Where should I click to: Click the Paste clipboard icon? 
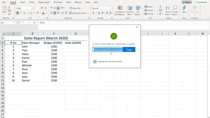4,8
